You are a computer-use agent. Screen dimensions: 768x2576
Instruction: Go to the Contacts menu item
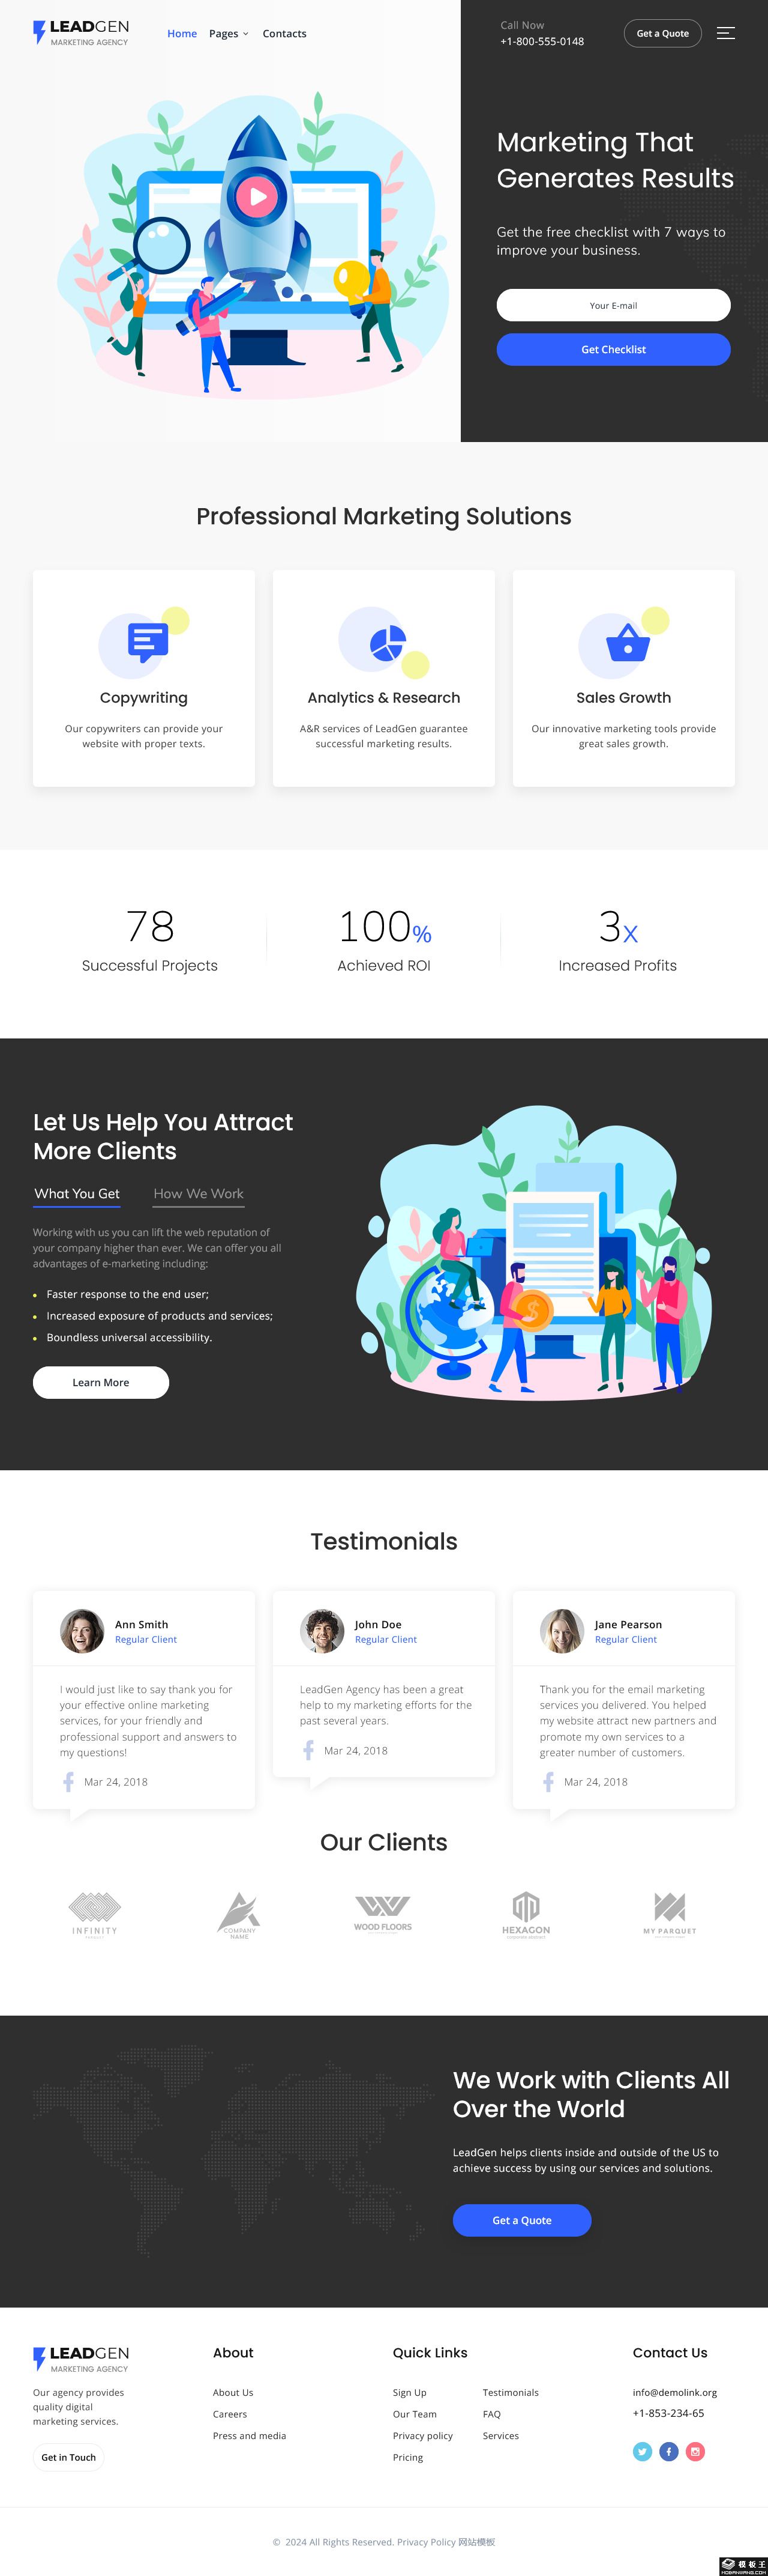(x=284, y=34)
